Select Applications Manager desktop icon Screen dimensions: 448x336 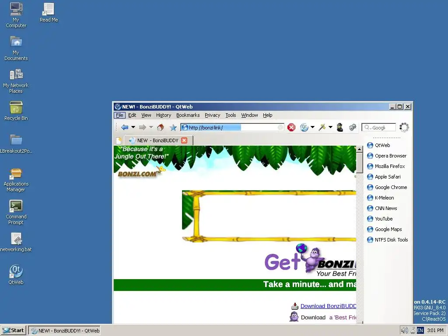tap(16, 180)
